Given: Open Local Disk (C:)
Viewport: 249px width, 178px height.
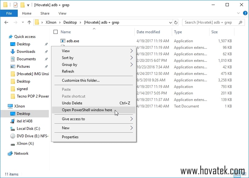Looking at the screenshot, I should click(x=28, y=129).
